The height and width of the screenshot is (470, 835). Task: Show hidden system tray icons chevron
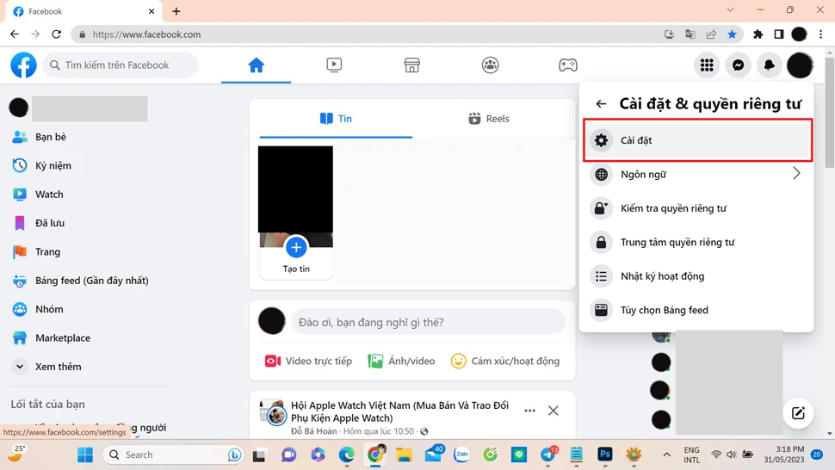click(x=666, y=455)
